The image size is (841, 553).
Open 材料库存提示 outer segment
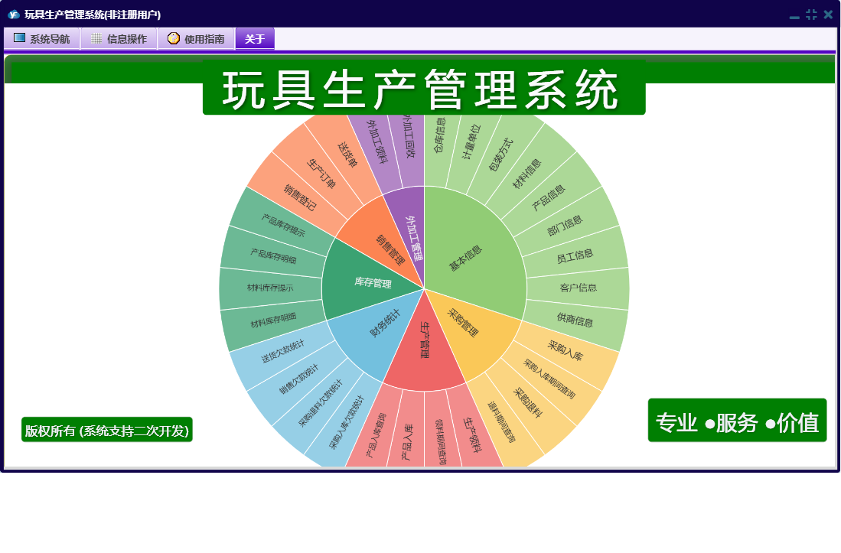pyautogui.click(x=270, y=288)
